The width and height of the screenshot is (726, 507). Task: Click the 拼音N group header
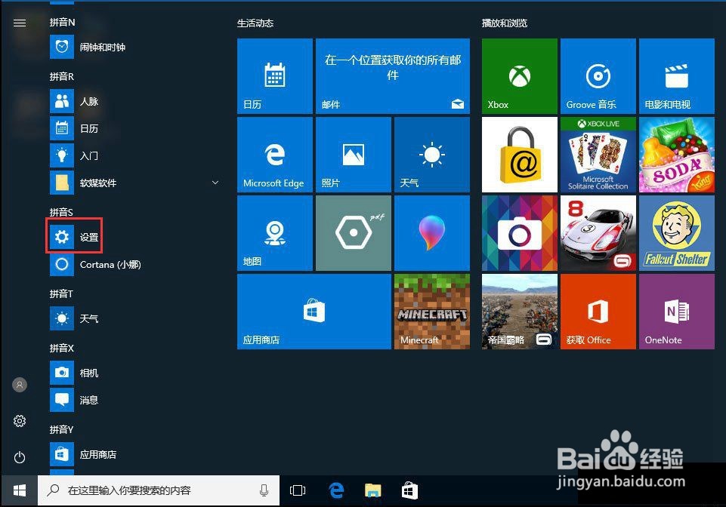[x=62, y=22]
